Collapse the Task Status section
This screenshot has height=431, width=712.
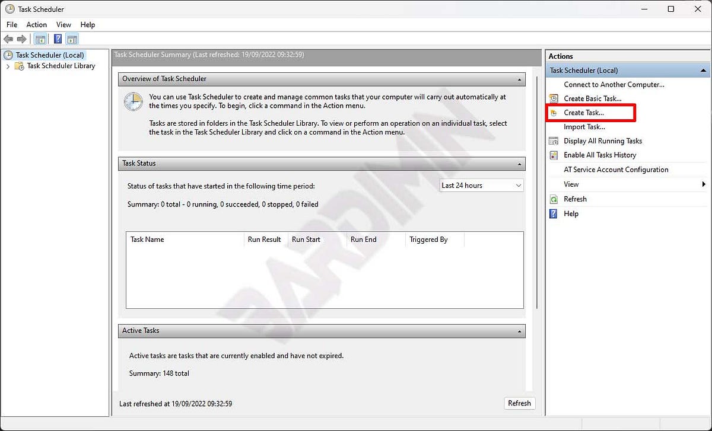click(x=519, y=164)
